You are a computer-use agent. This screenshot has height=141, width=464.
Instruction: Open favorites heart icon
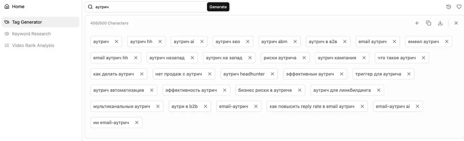point(459,7)
